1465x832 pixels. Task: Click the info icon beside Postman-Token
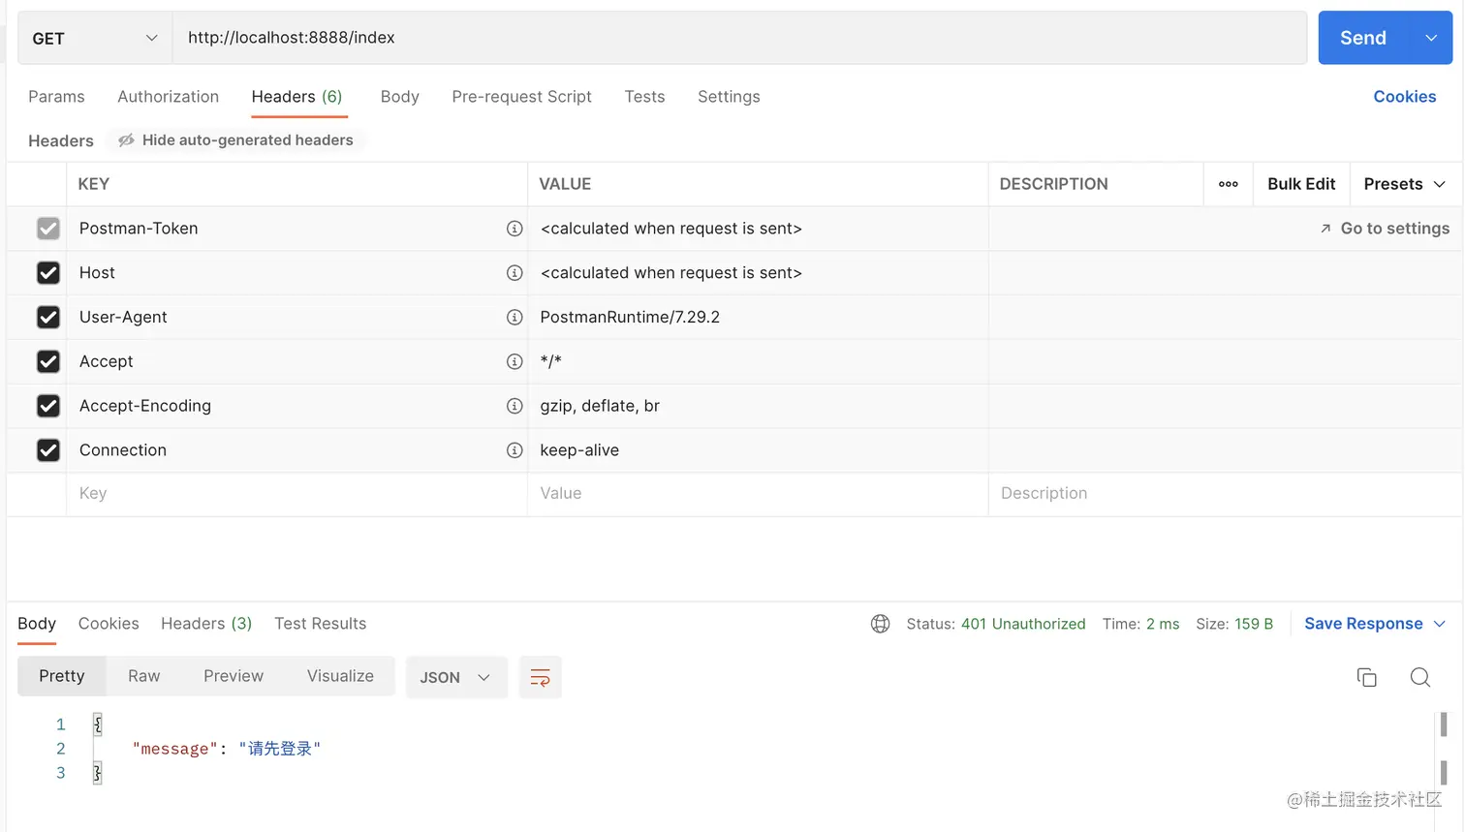[x=514, y=229]
